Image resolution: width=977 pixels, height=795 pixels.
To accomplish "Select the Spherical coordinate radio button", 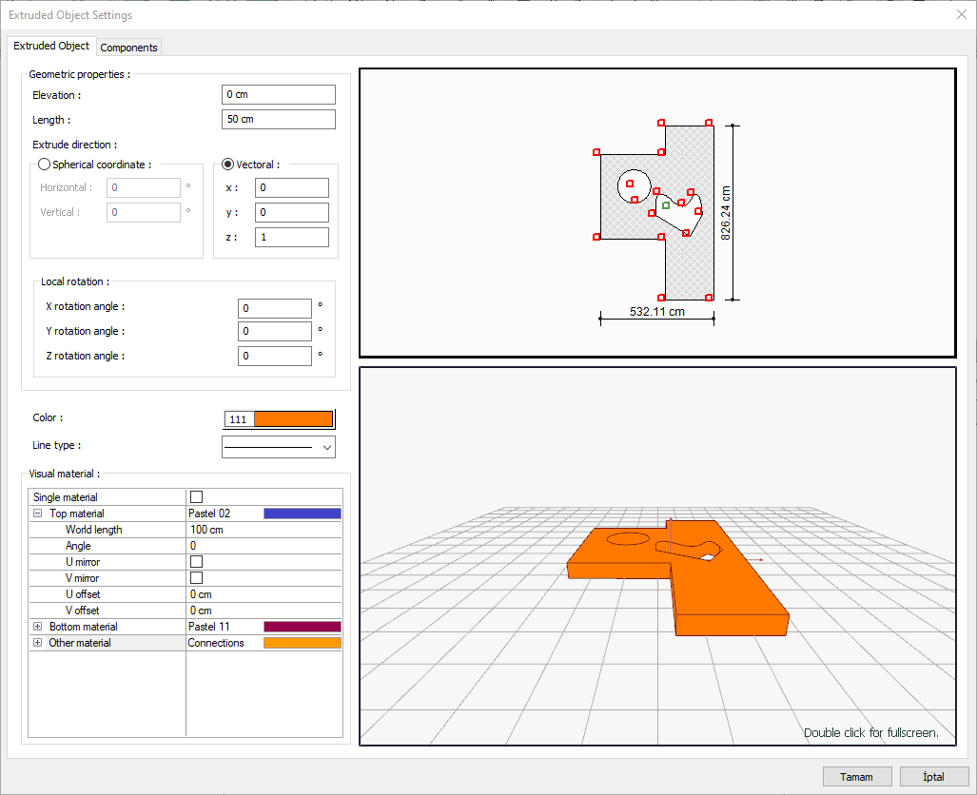I will tap(44, 165).
